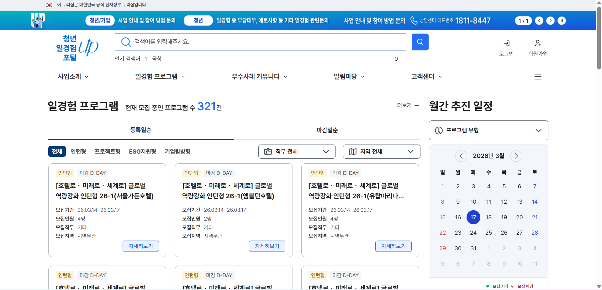Select the 인턴형 filter option
Image resolution: width=602 pixels, height=290 pixels.
[78, 151]
